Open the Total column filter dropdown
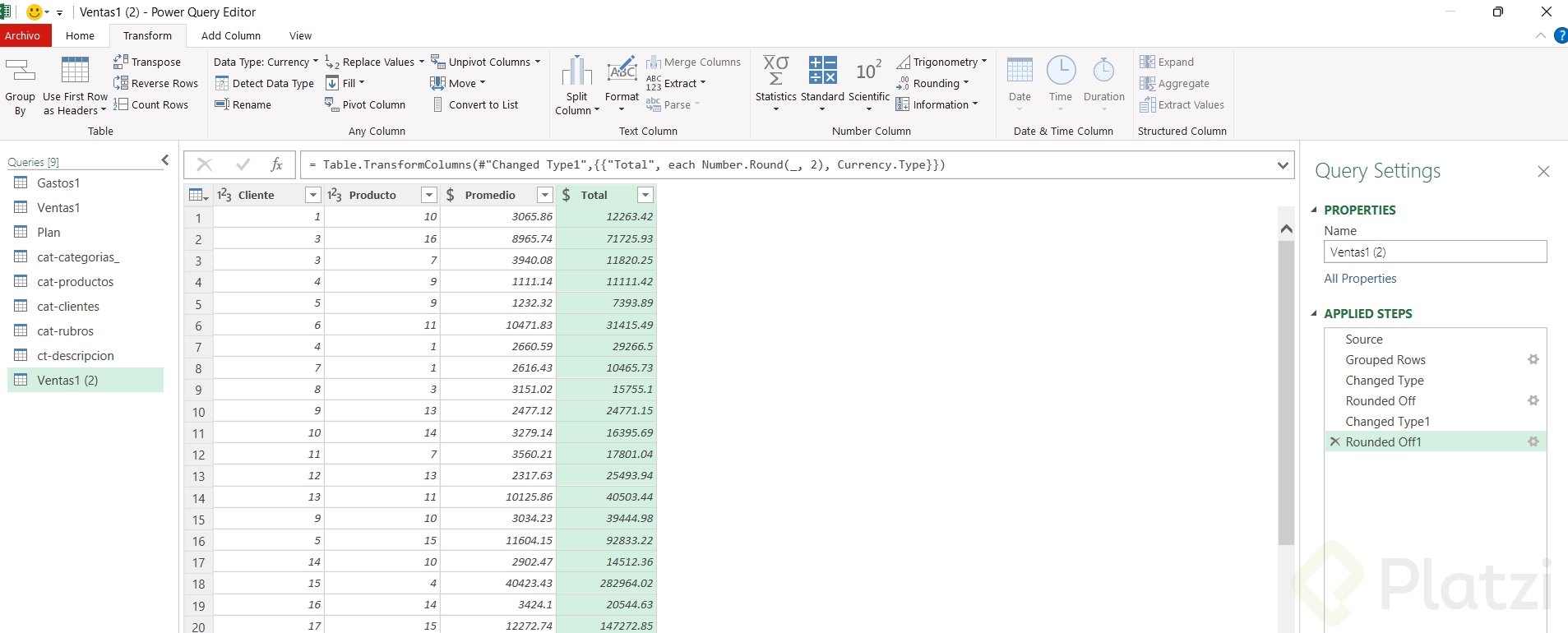1568x633 pixels. (x=645, y=195)
